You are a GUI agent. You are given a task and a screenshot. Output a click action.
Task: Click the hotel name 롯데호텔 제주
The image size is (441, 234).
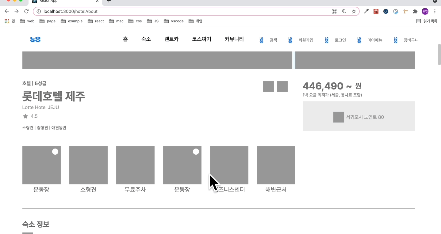[x=54, y=96]
